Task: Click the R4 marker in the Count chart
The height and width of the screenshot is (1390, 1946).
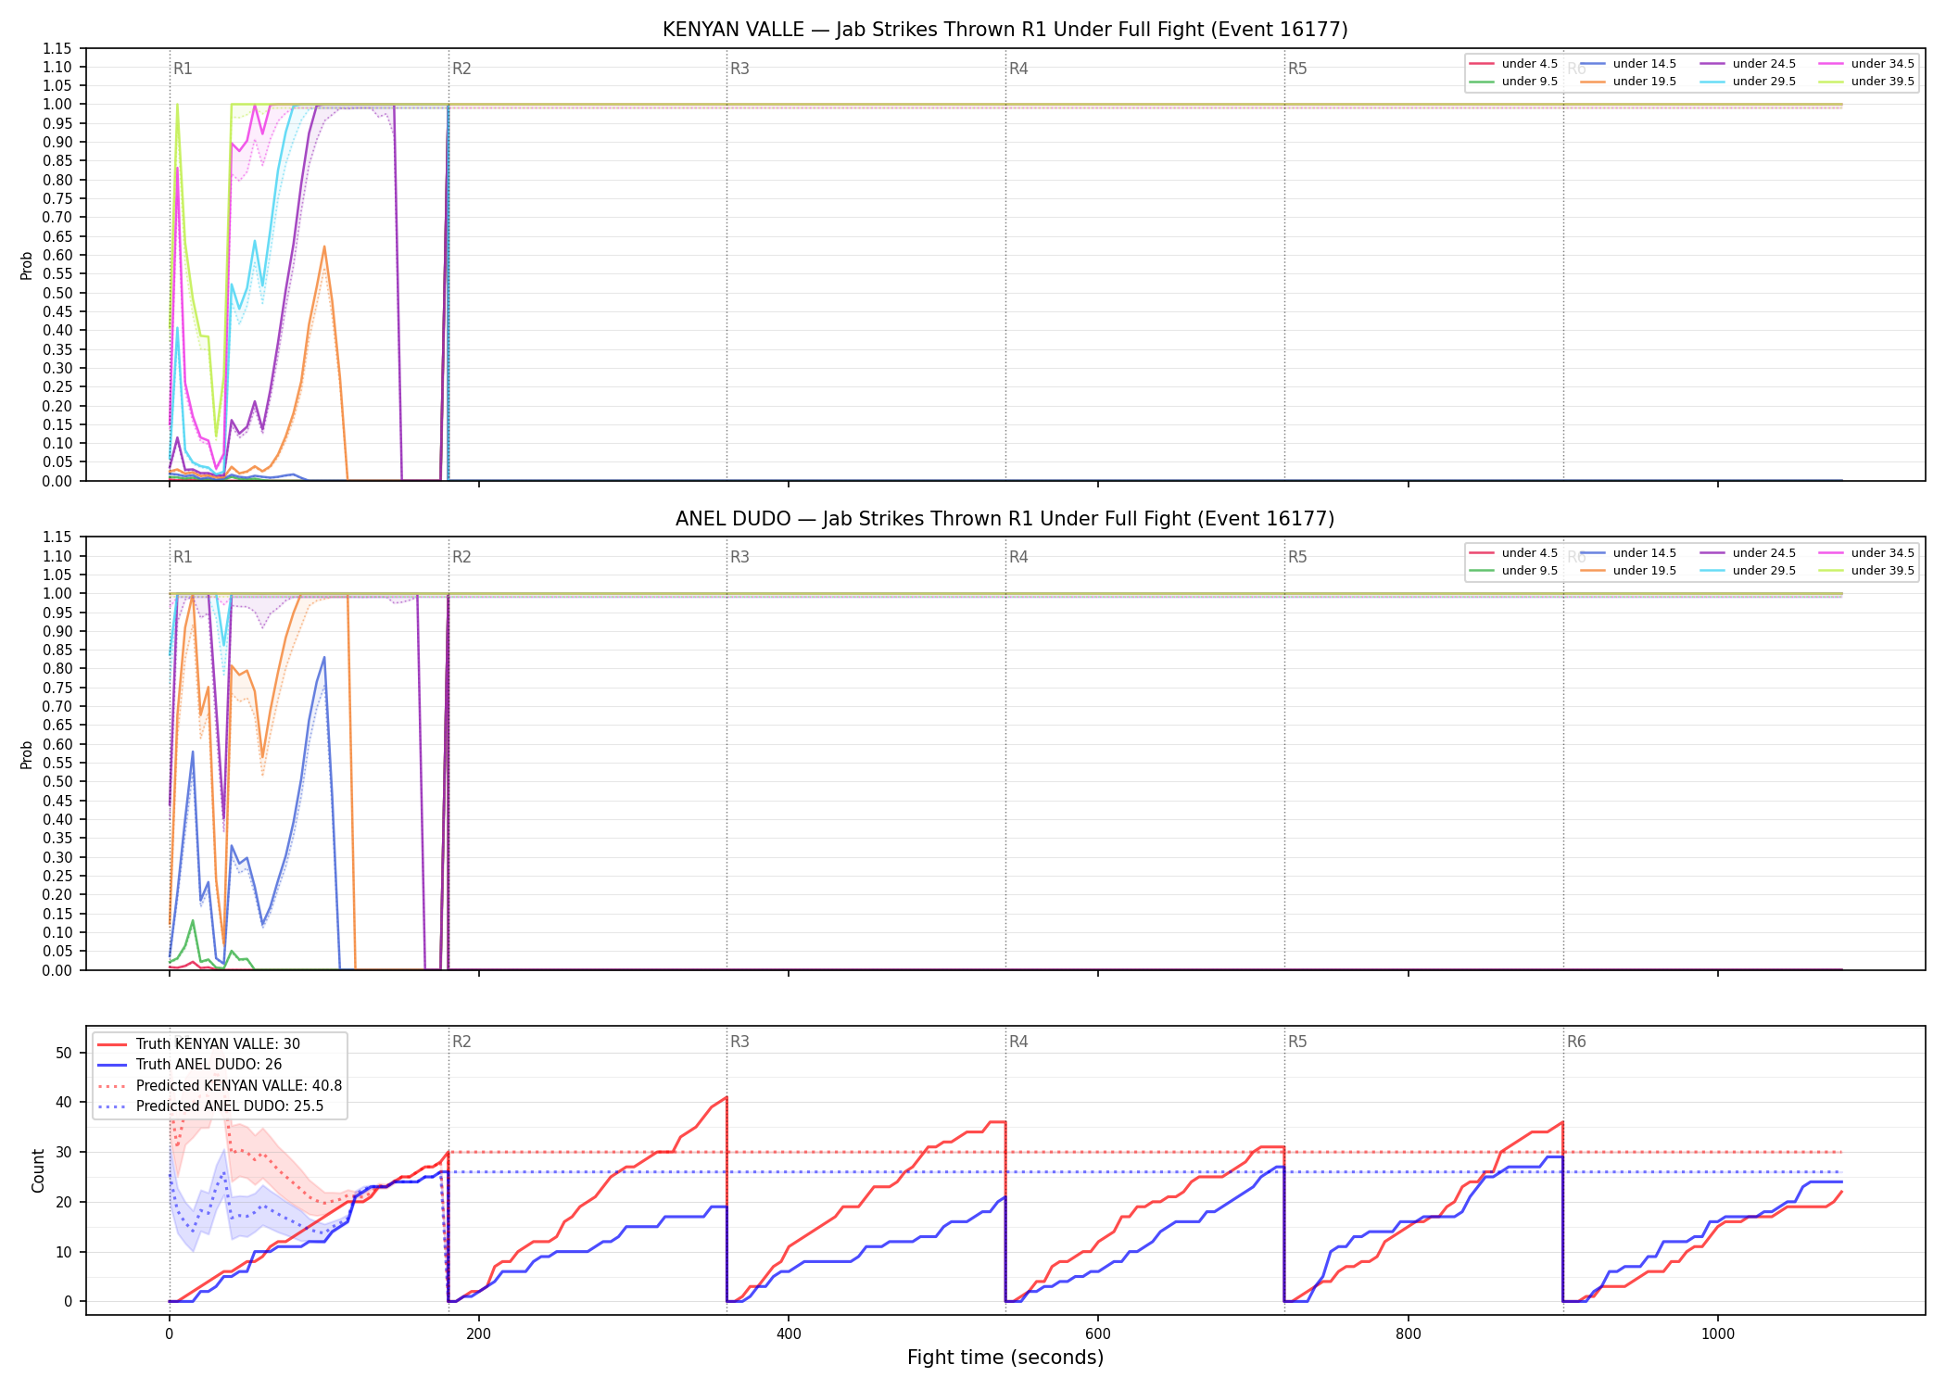Action: click(1018, 1042)
